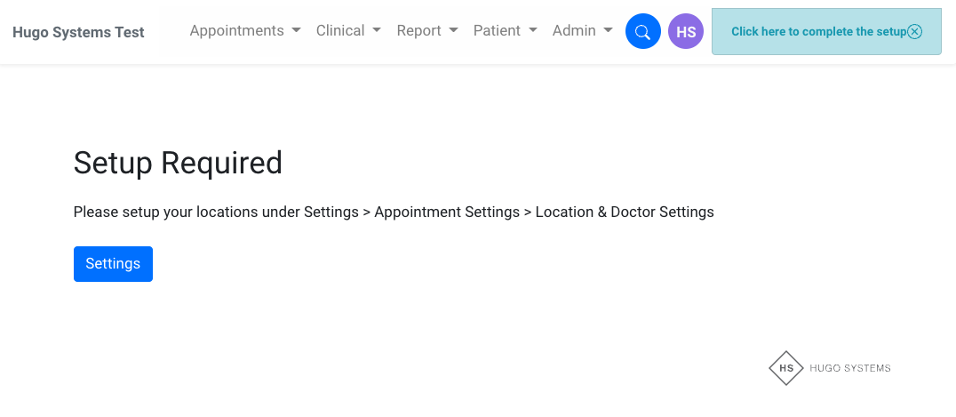
Task: Click the blue search icon button
Action: tap(643, 32)
